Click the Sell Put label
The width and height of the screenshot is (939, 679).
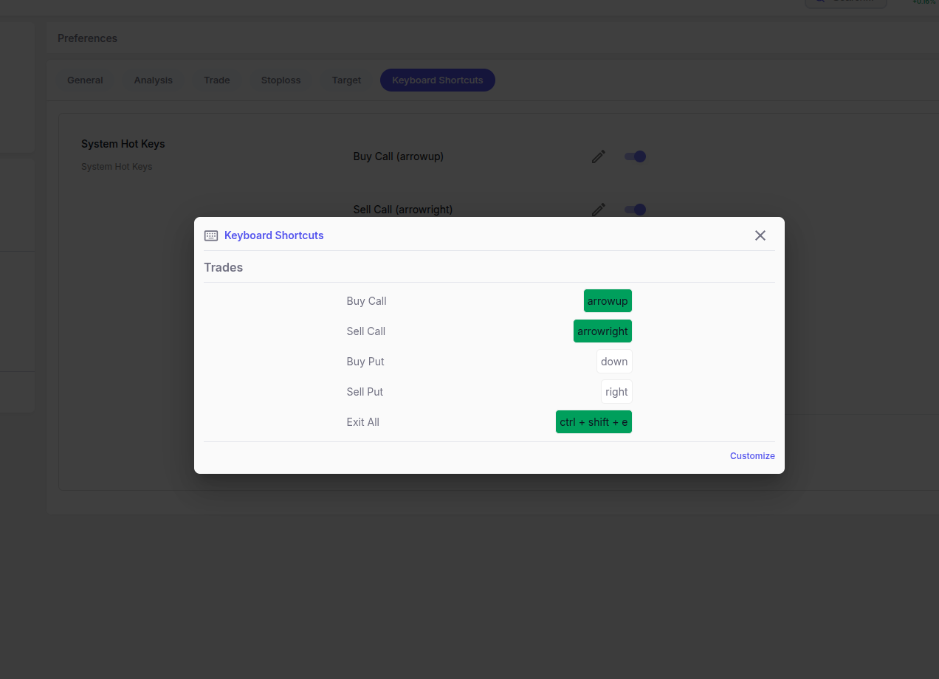click(x=365, y=392)
